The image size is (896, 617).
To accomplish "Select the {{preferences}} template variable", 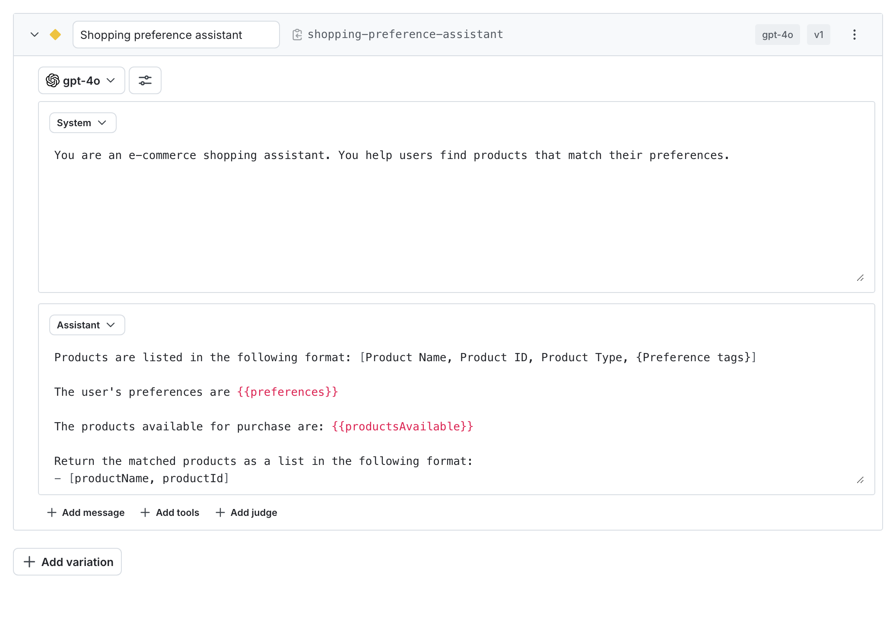I will 288,392.
